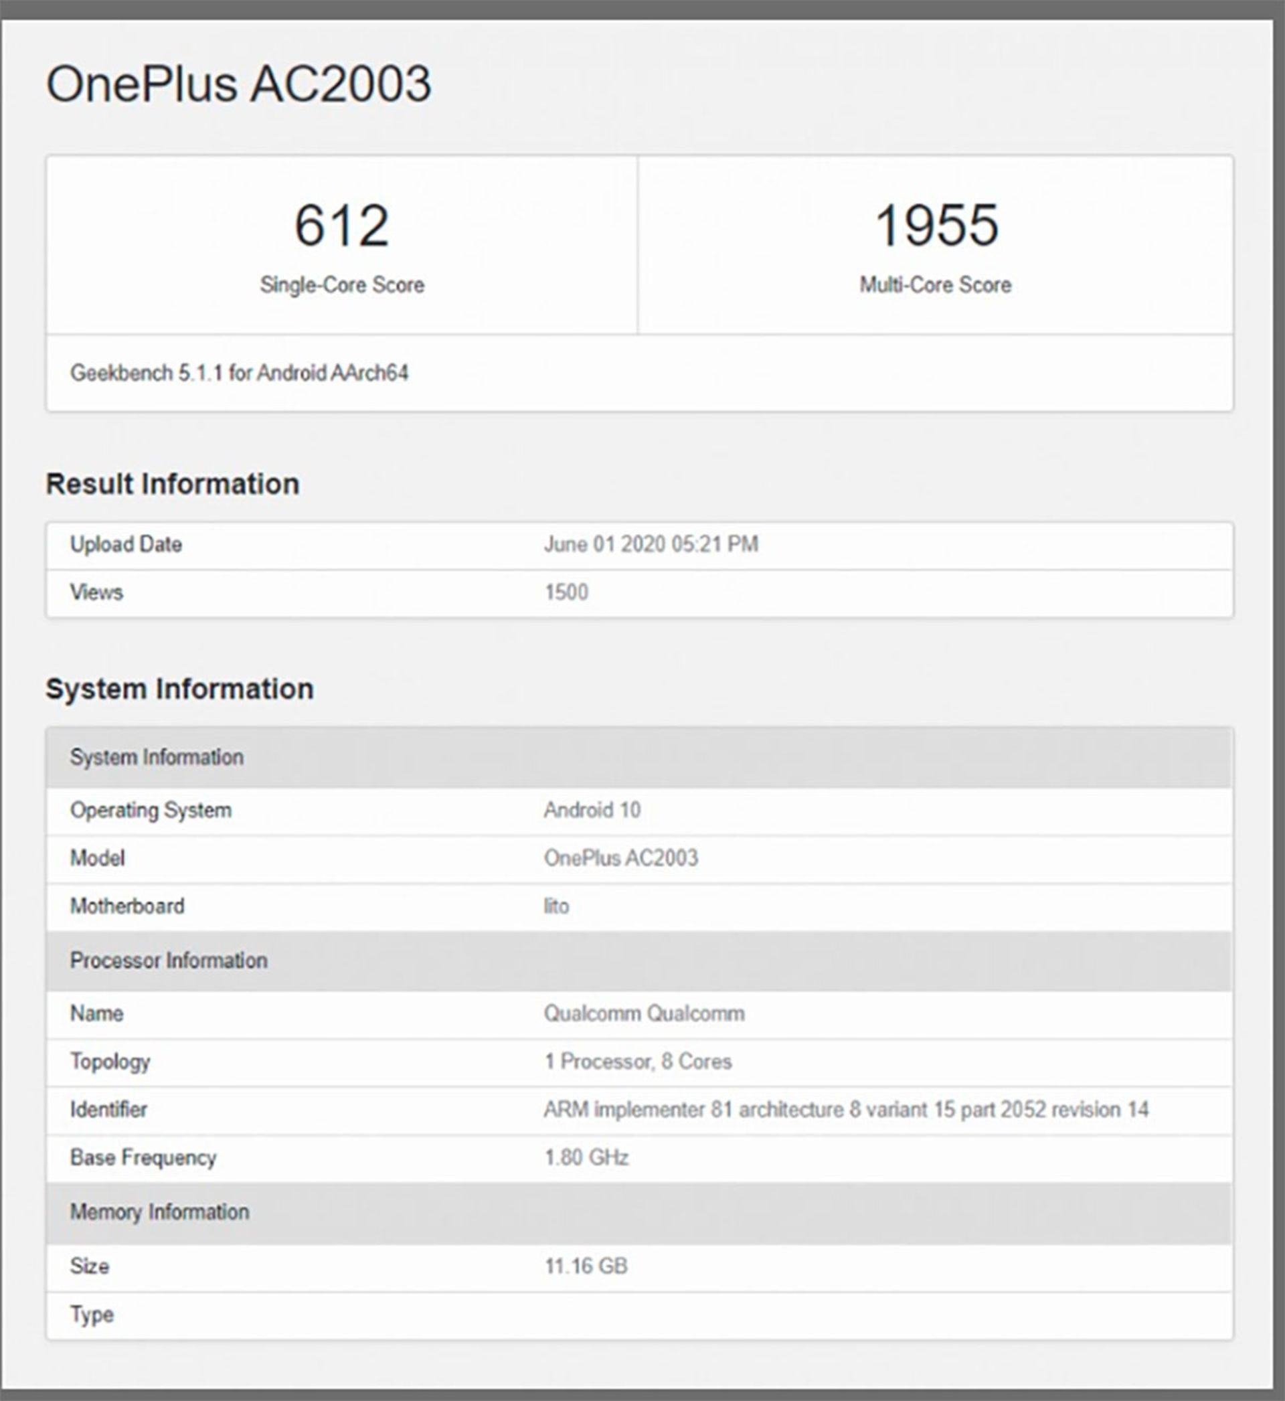Click the Result Information heading
The image size is (1285, 1401).
click(173, 484)
